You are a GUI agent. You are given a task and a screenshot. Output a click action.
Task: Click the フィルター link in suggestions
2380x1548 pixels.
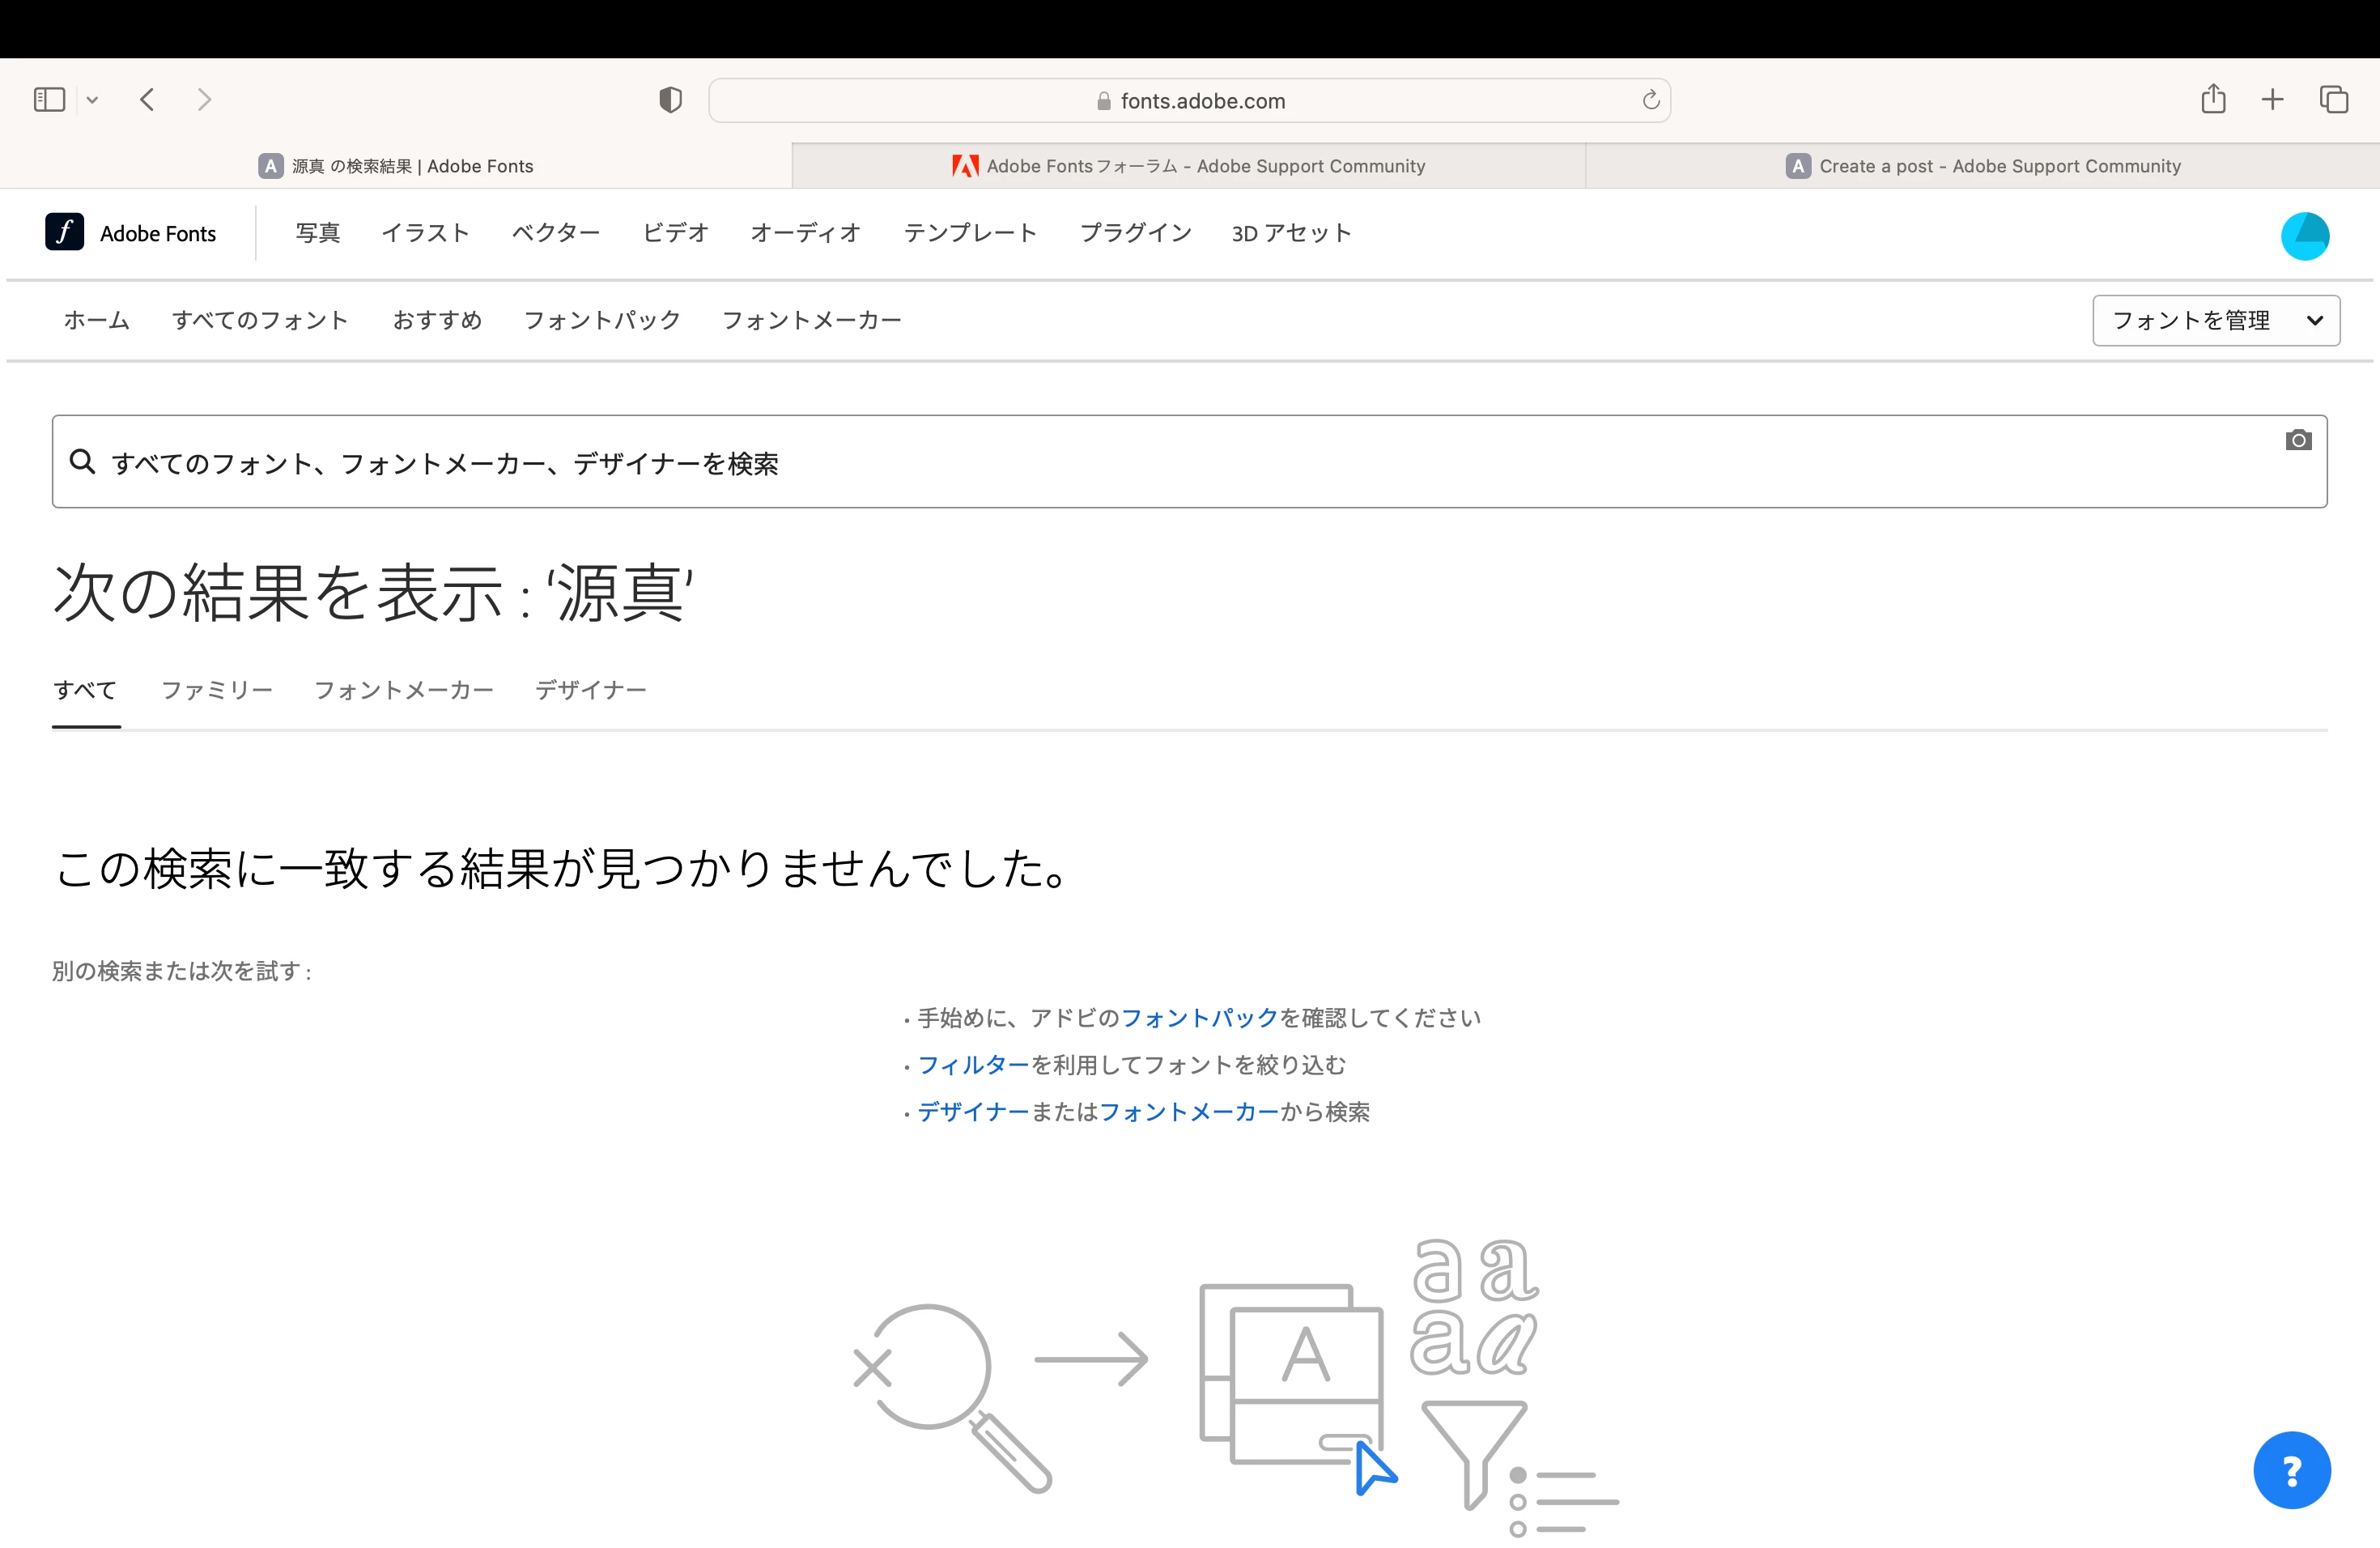tap(973, 1065)
